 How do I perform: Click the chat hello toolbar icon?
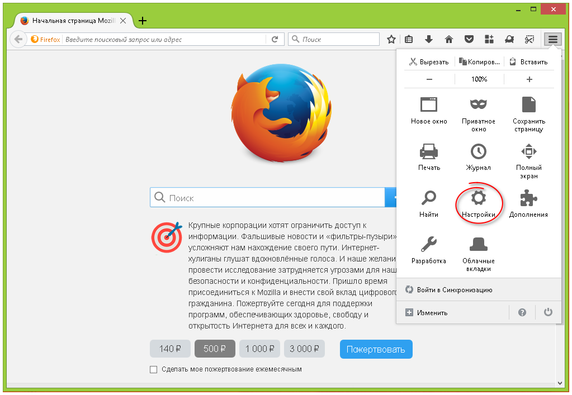click(x=509, y=39)
